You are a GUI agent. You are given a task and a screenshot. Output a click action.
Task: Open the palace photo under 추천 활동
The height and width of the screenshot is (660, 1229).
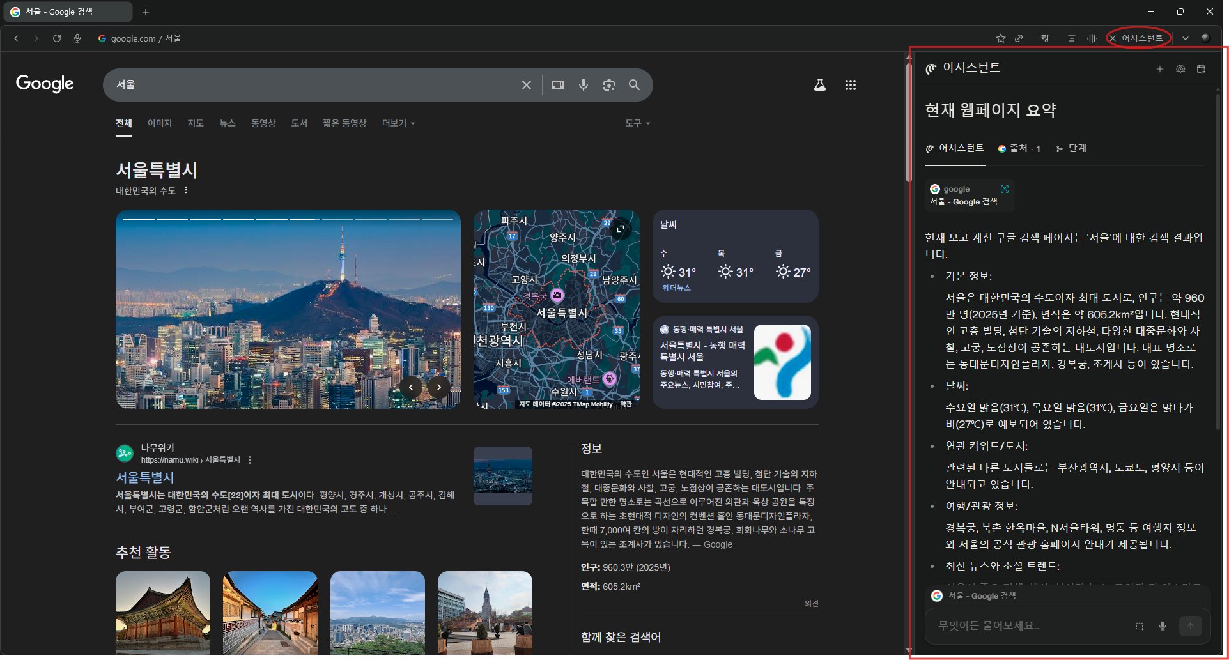pyautogui.click(x=163, y=613)
